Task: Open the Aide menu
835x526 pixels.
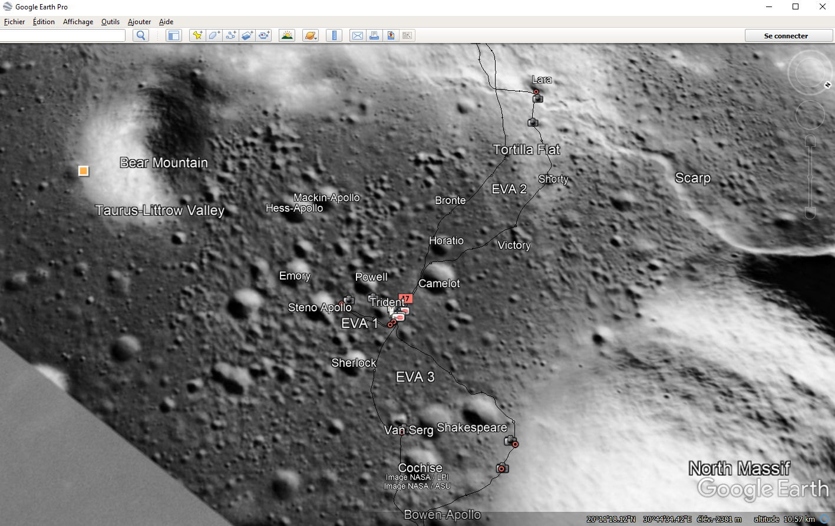Action: point(166,22)
